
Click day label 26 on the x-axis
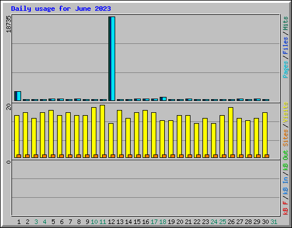[231, 222]
